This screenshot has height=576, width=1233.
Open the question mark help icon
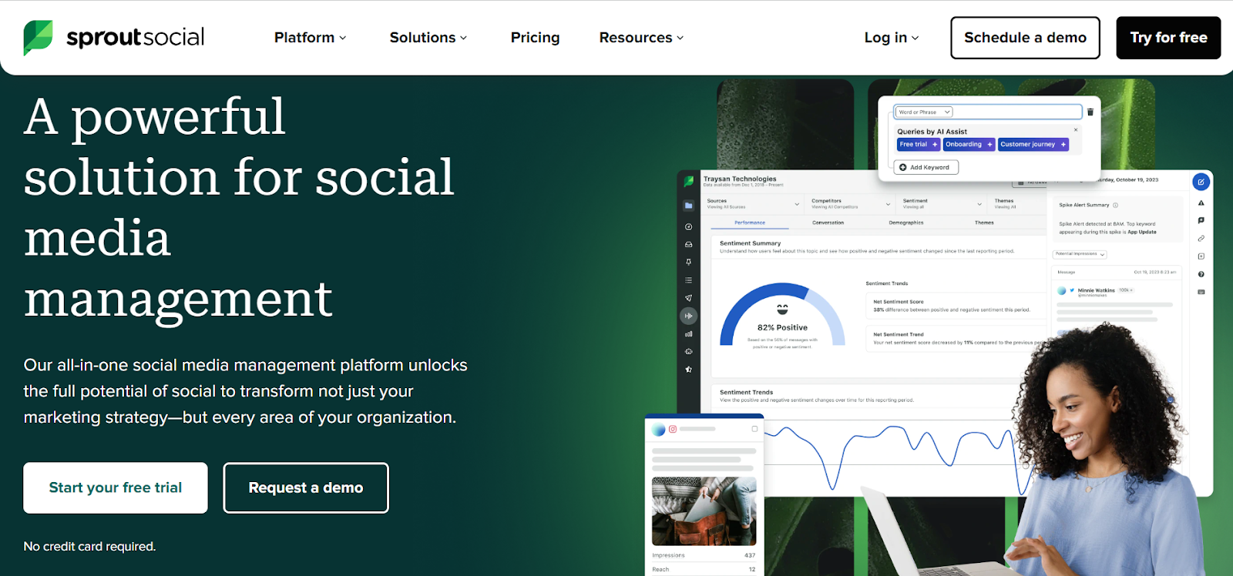(1201, 274)
